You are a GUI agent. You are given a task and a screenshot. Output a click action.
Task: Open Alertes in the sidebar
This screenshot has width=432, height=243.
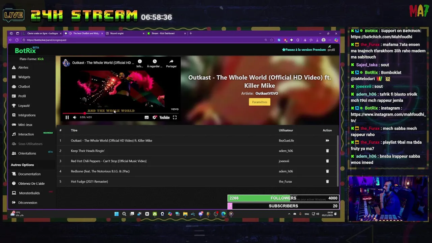click(x=23, y=67)
